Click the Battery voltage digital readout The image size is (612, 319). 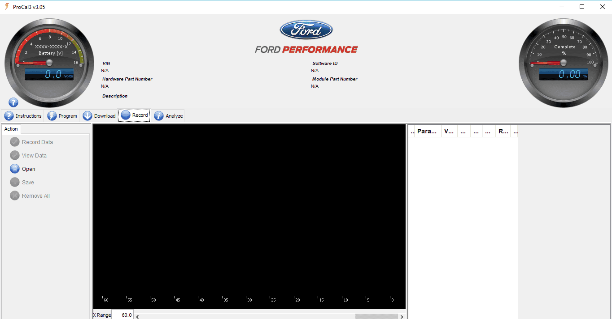pyautogui.click(x=49, y=75)
